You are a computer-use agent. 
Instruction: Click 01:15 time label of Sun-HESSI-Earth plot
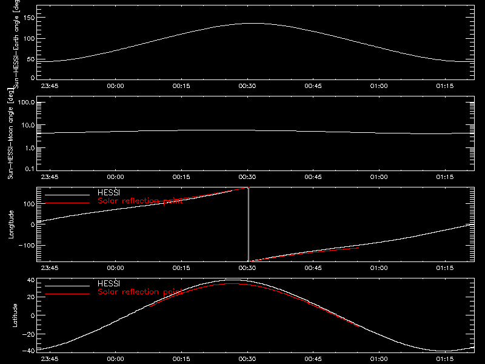click(x=445, y=86)
